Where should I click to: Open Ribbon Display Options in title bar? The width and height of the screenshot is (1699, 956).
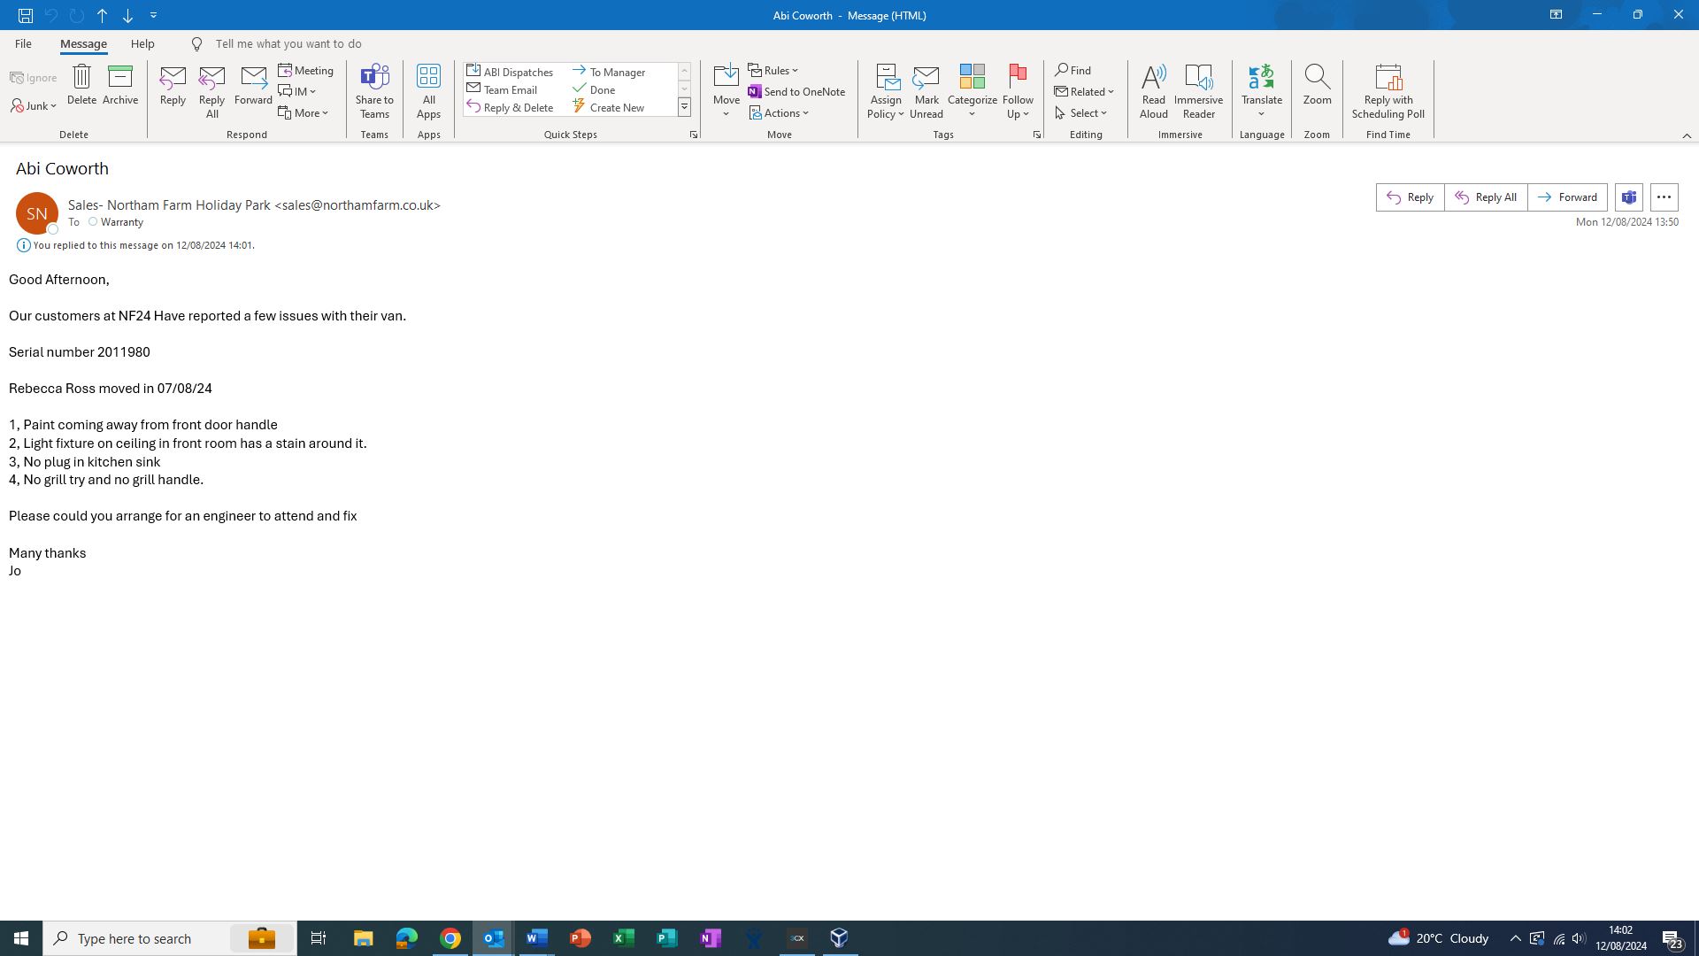coord(1556,15)
